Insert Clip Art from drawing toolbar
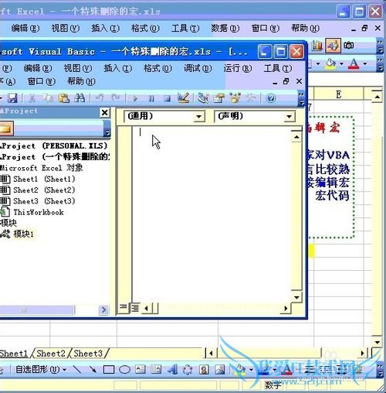Image resolution: width=386 pixels, height=393 pixels. (204, 370)
